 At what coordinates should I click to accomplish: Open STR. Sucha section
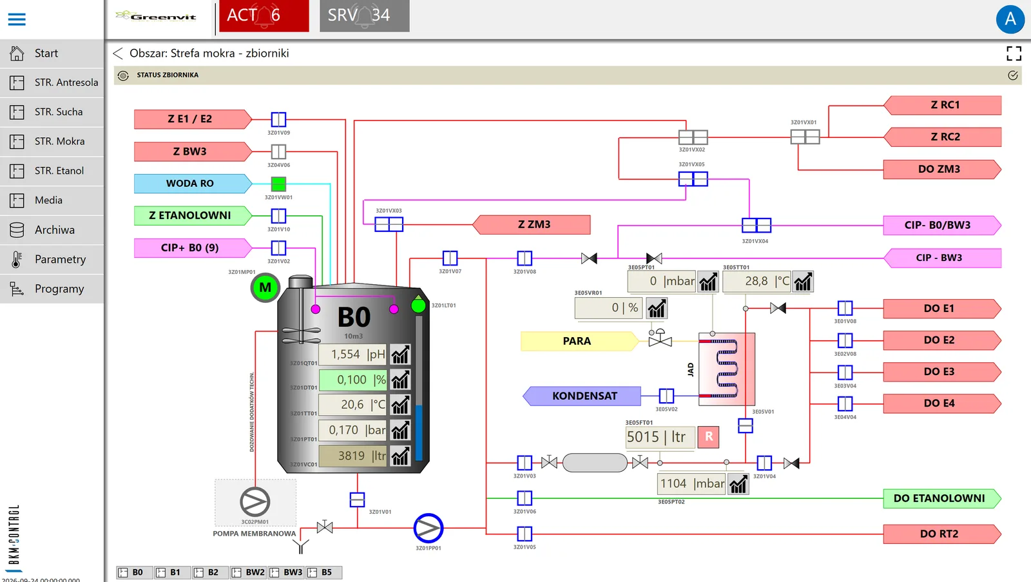(52, 112)
